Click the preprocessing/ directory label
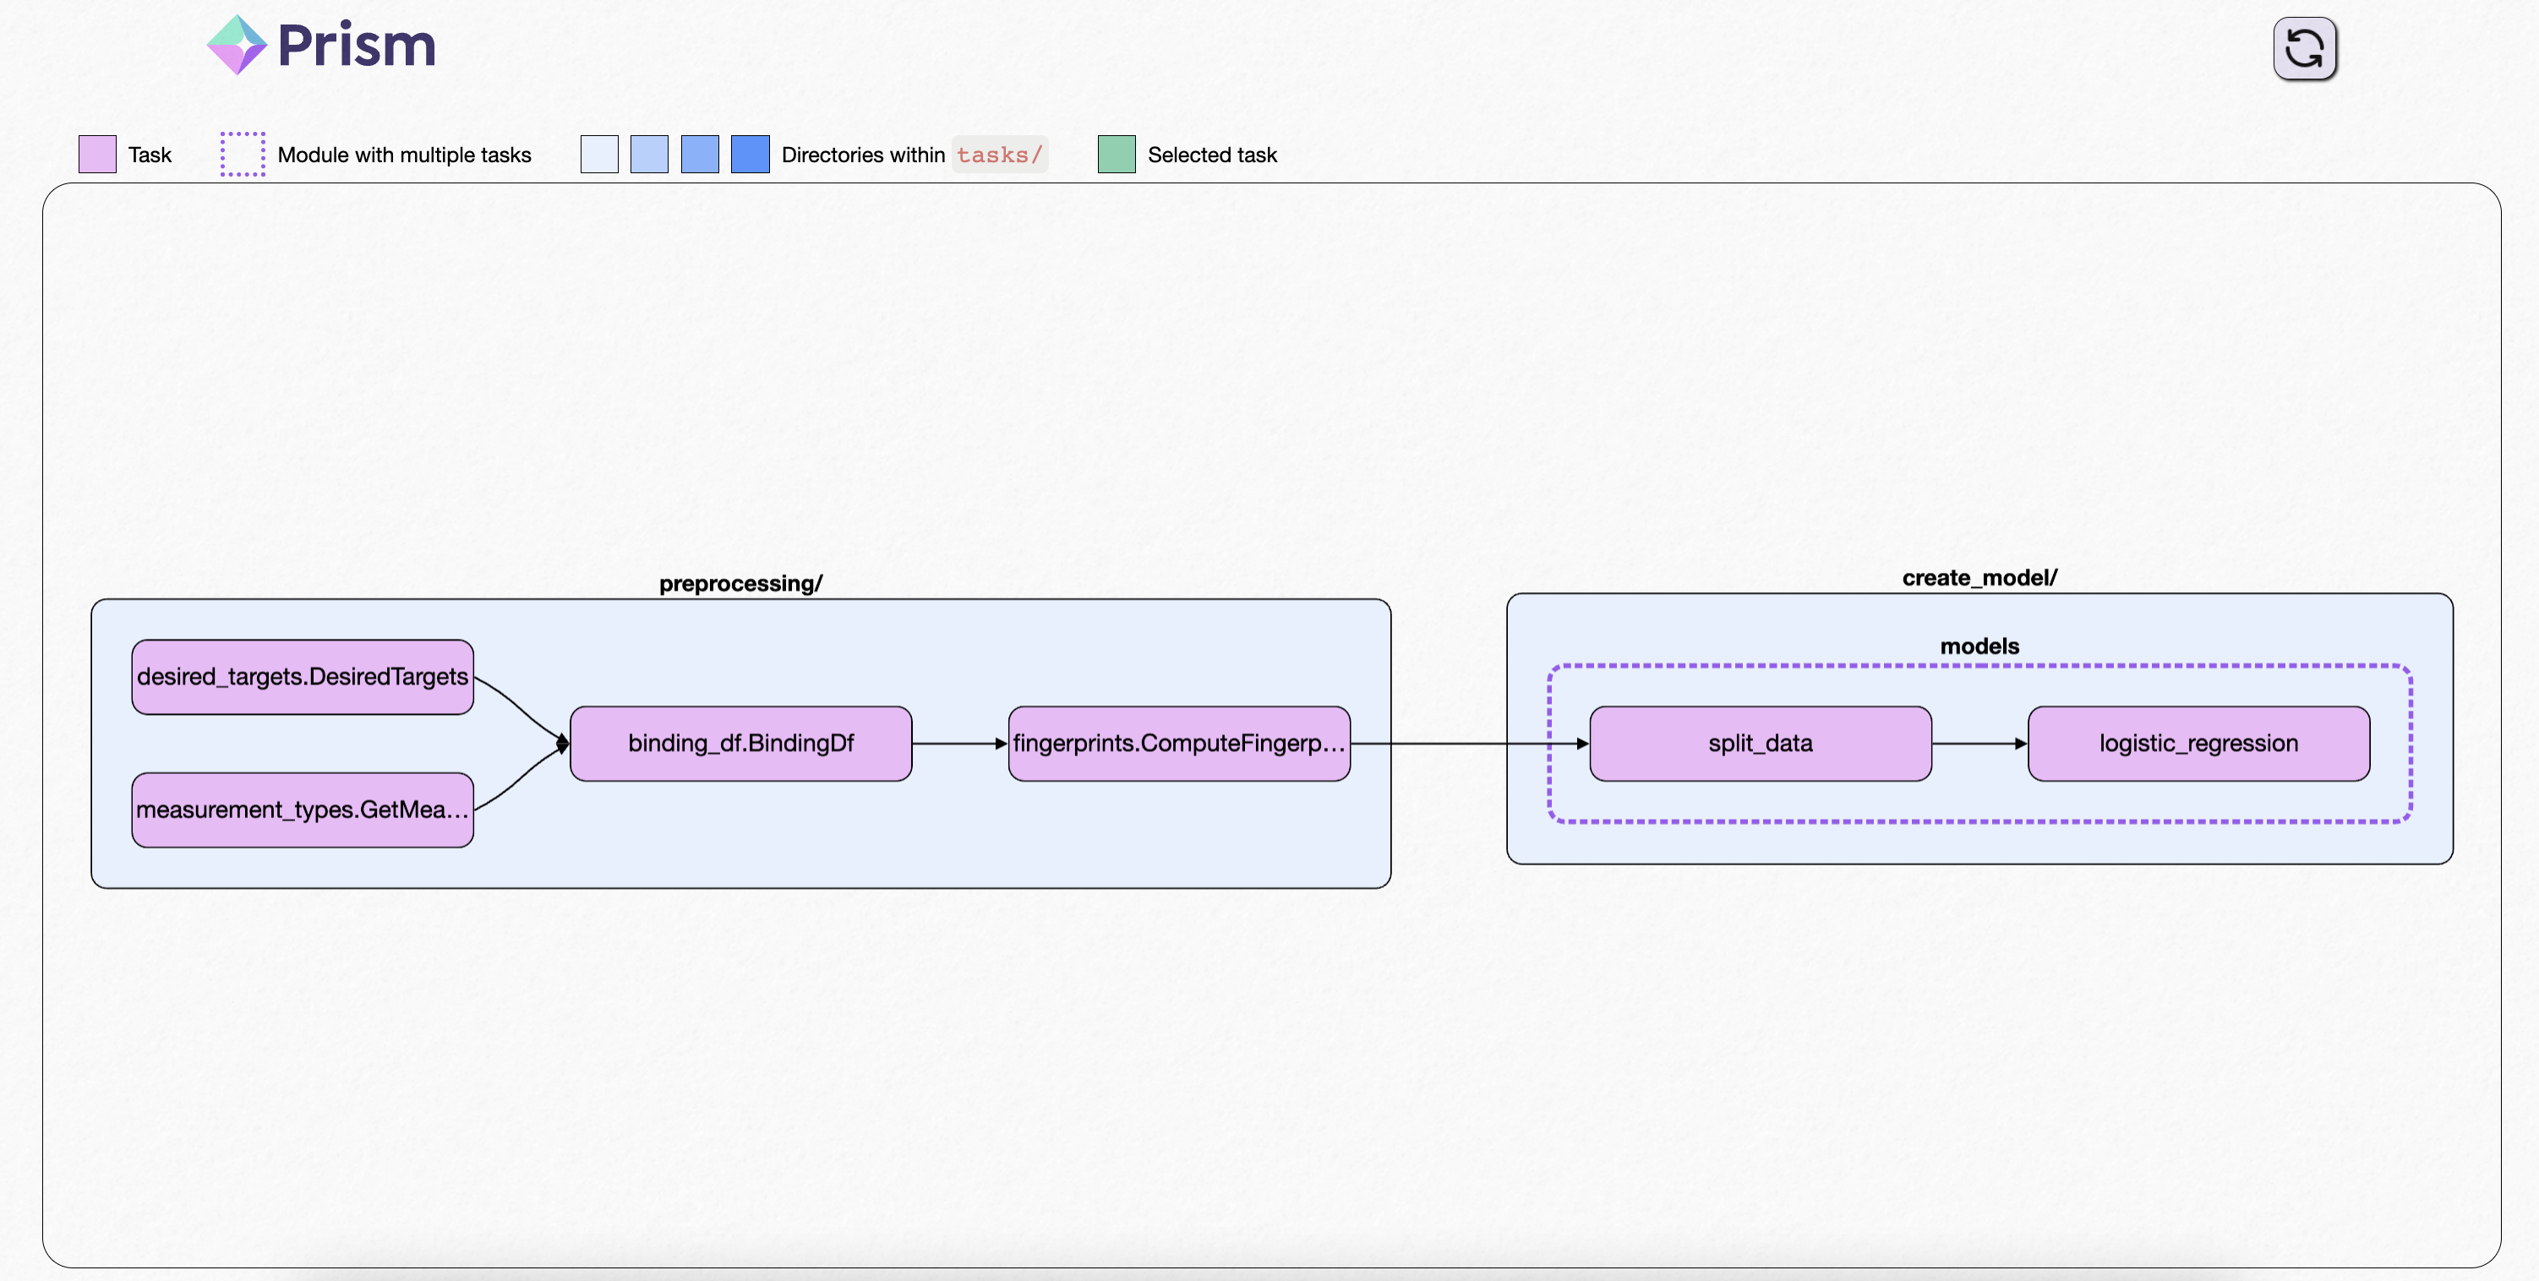Viewport: 2539px width, 1281px height. (740, 583)
